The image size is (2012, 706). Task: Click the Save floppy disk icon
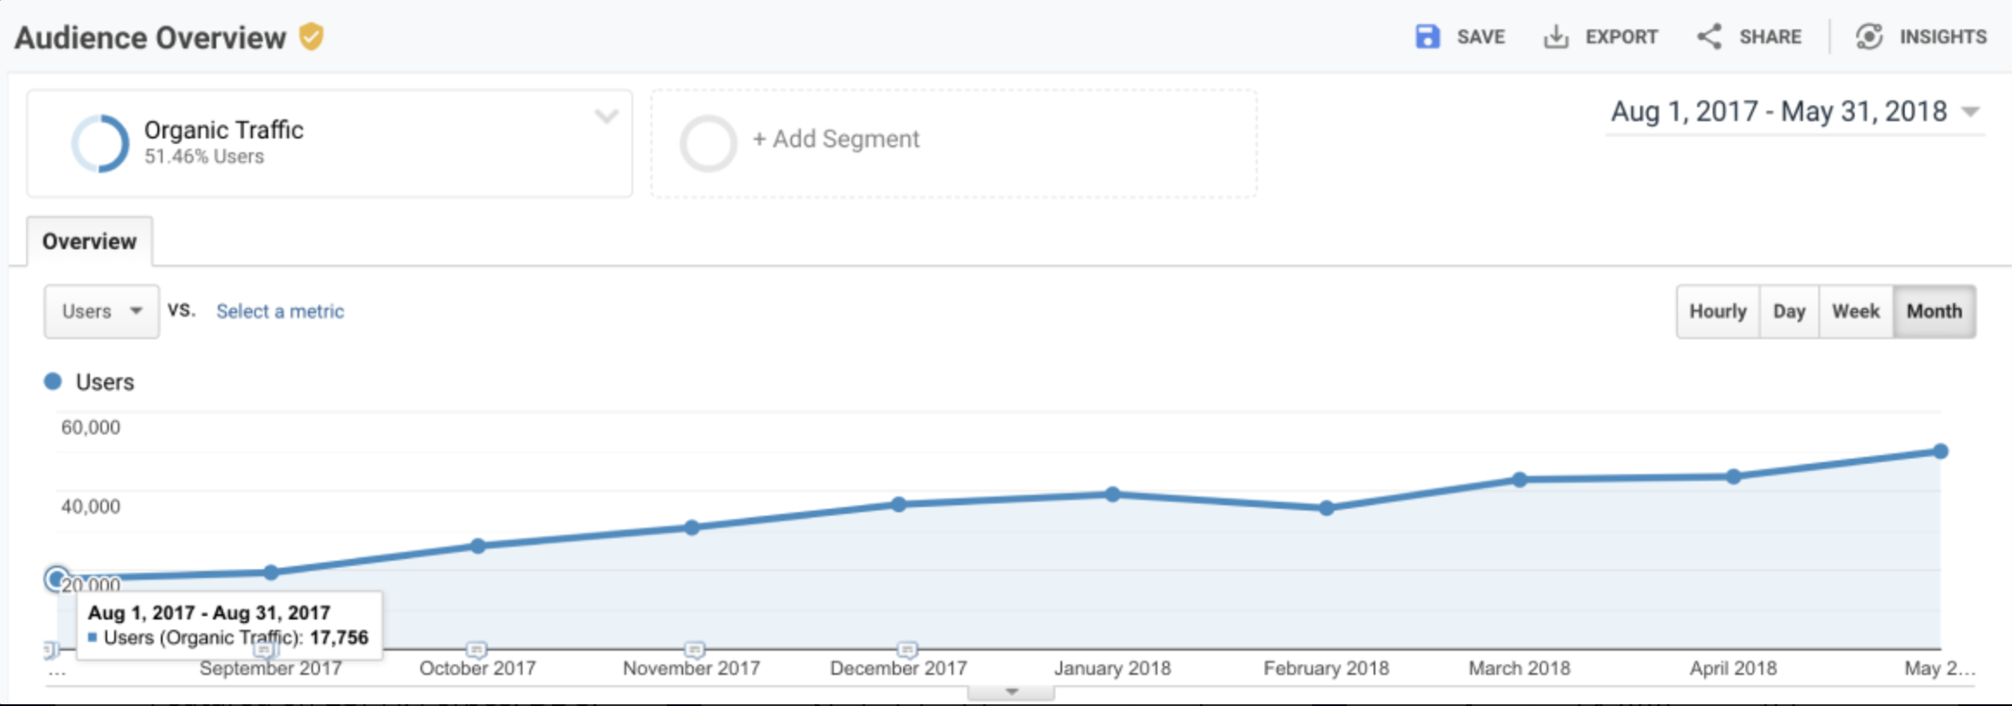click(1427, 36)
